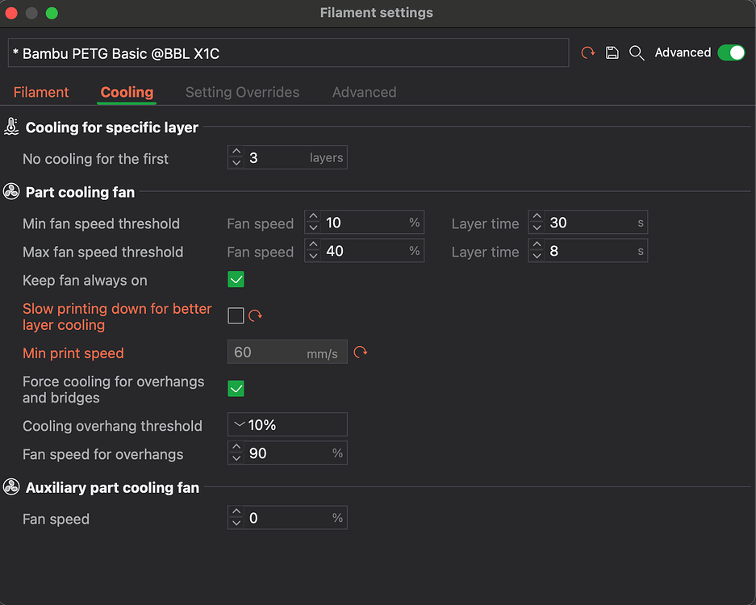Enable Slow printing down for better cooling
Image resolution: width=756 pixels, height=605 pixels.
(236, 315)
